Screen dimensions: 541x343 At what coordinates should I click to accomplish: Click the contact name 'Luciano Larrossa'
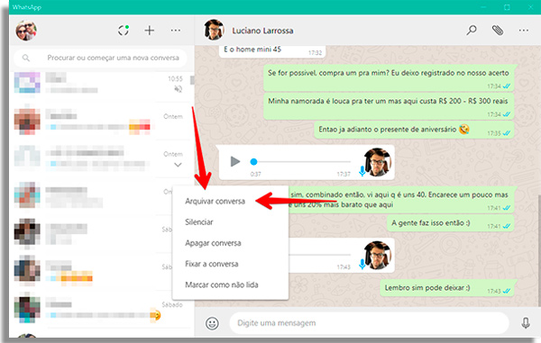point(262,31)
